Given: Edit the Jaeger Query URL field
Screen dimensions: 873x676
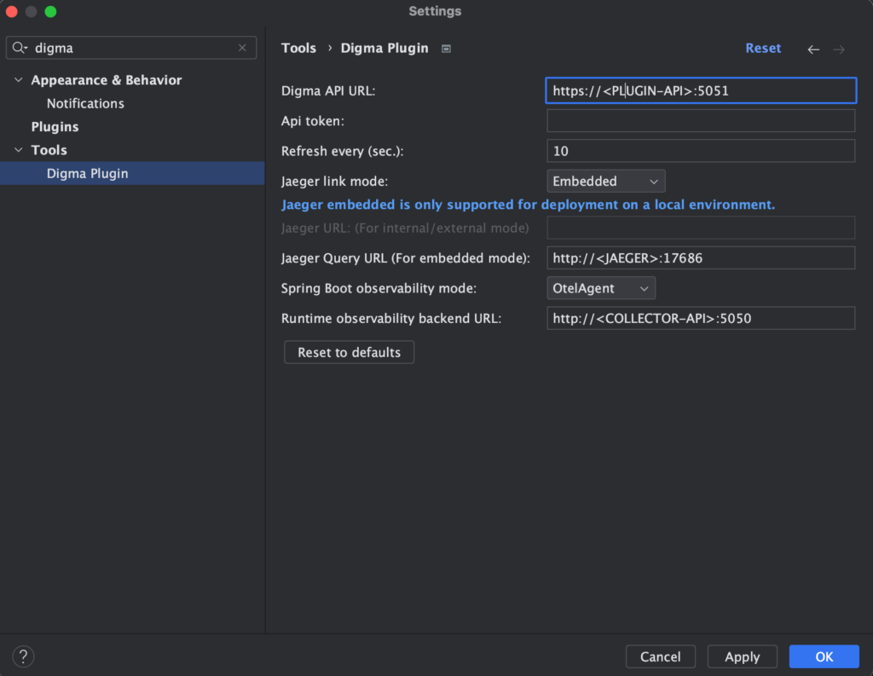Looking at the screenshot, I should [701, 257].
